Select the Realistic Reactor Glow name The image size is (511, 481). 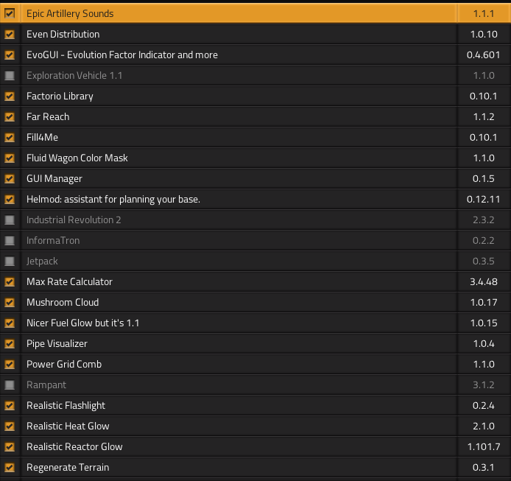coord(74,446)
